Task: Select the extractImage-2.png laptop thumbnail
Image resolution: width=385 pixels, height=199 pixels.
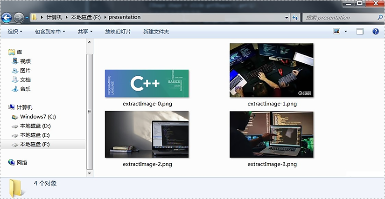Action: [147, 134]
